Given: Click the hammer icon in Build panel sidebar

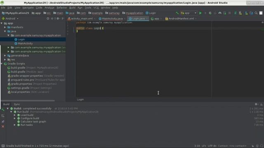Looking at the screenshot, I should click(3, 110).
